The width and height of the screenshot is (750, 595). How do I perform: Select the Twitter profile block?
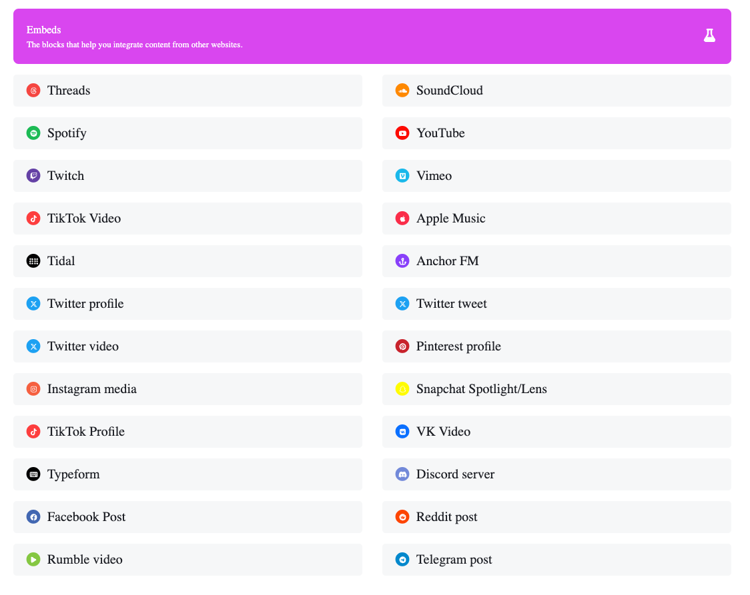pos(187,304)
